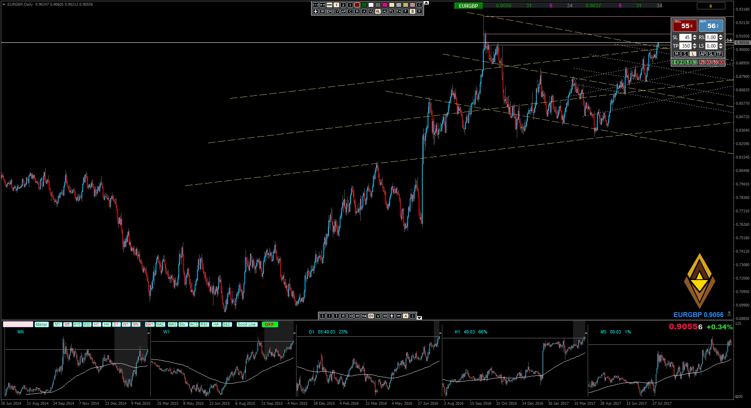Screen dimensions: 751x408
Task: Select the M15 timeframe button
Action: pos(77,324)
